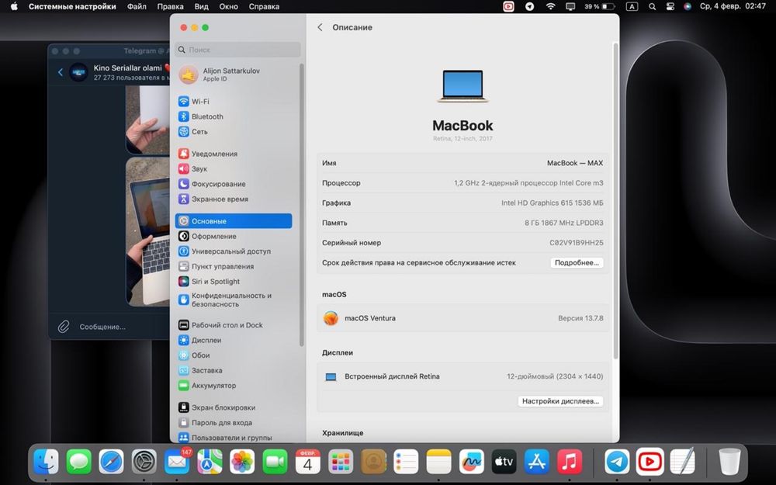Open Системные настройки app menu
Viewport: 776px width, 485px height.
[72, 6]
